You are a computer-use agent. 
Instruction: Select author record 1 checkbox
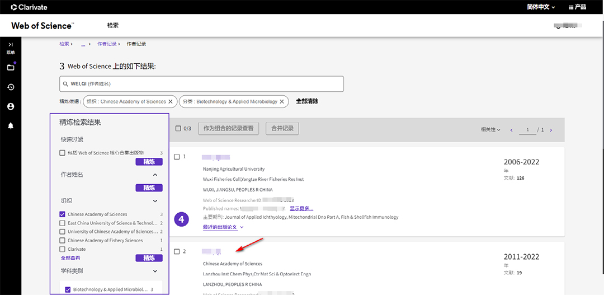coord(177,157)
